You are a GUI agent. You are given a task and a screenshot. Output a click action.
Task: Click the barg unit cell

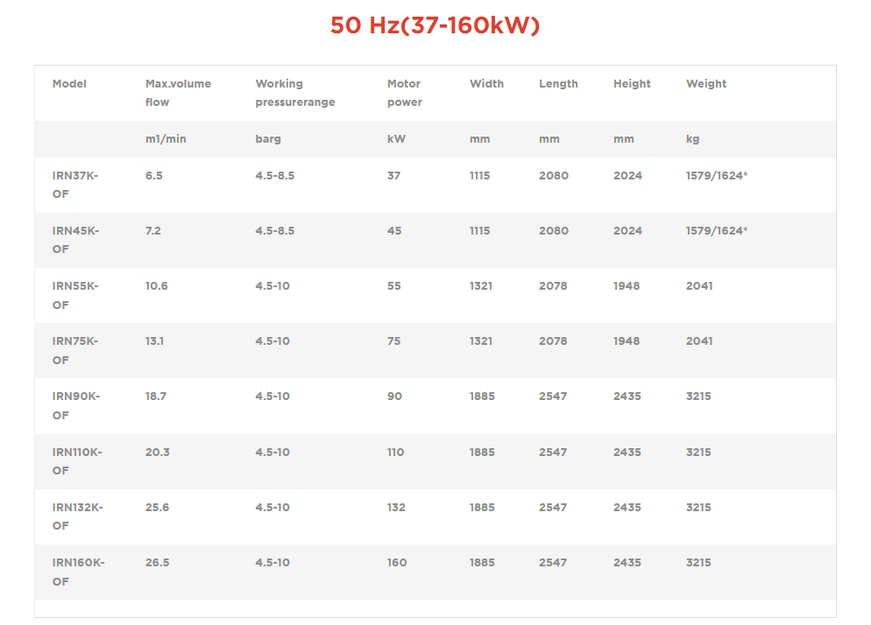click(268, 139)
